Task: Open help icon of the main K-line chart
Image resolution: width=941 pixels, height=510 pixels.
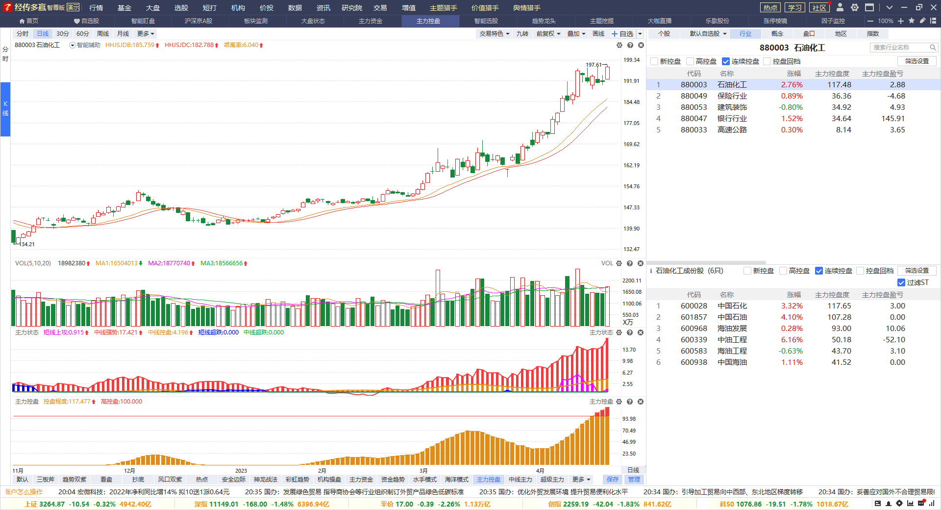Action: tap(630, 45)
